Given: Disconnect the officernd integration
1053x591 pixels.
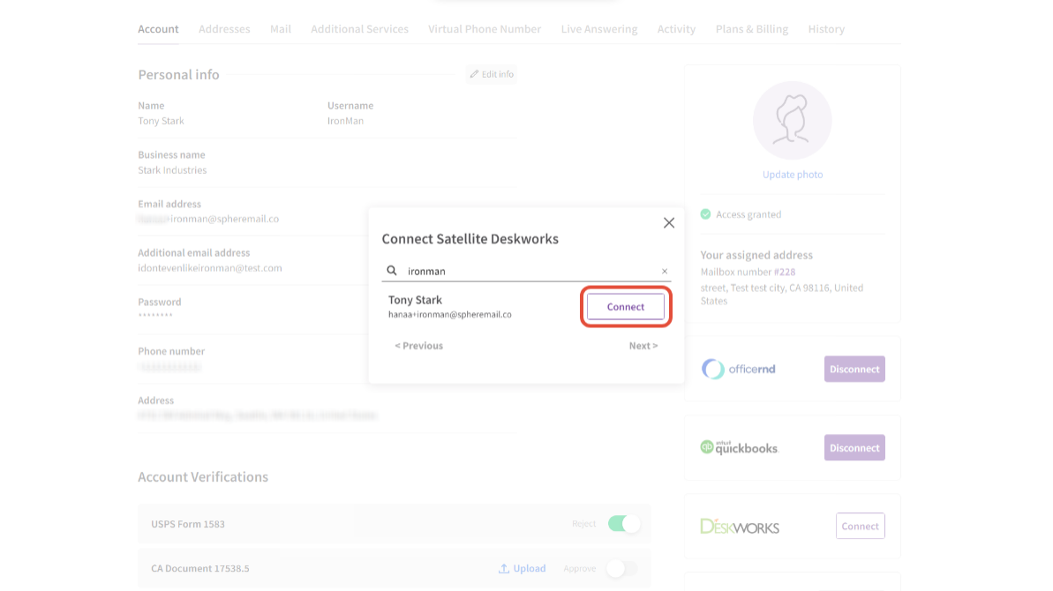Looking at the screenshot, I should point(854,369).
